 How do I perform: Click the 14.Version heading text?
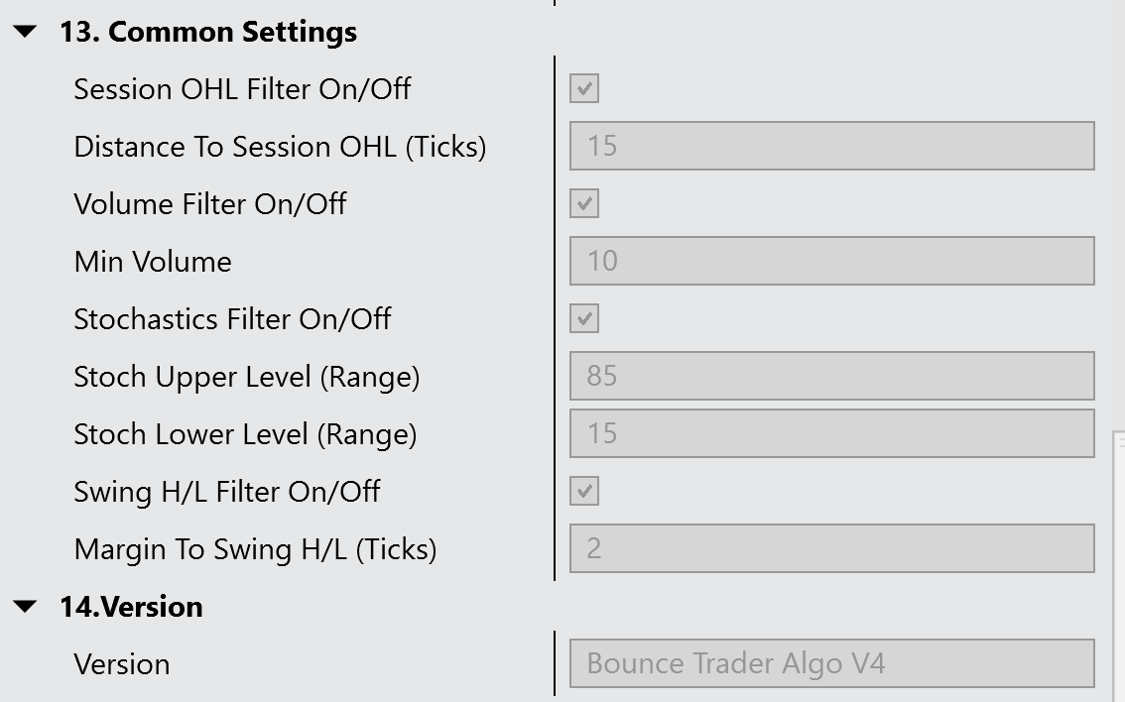coord(131,607)
